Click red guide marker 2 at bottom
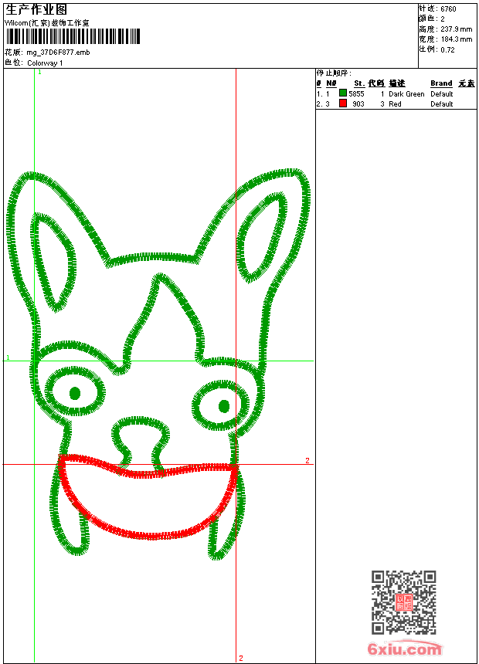This screenshot has height=664, width=479. click(x=241, y=658)
